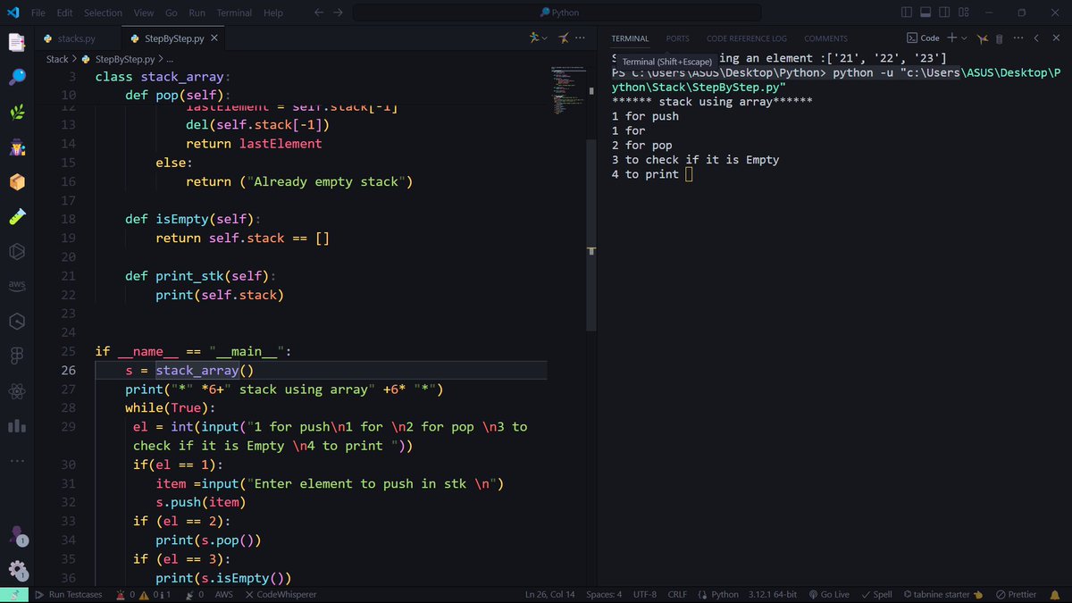Open the Help menu
This screenshot has width=1072, height=603.
(273, 13)
